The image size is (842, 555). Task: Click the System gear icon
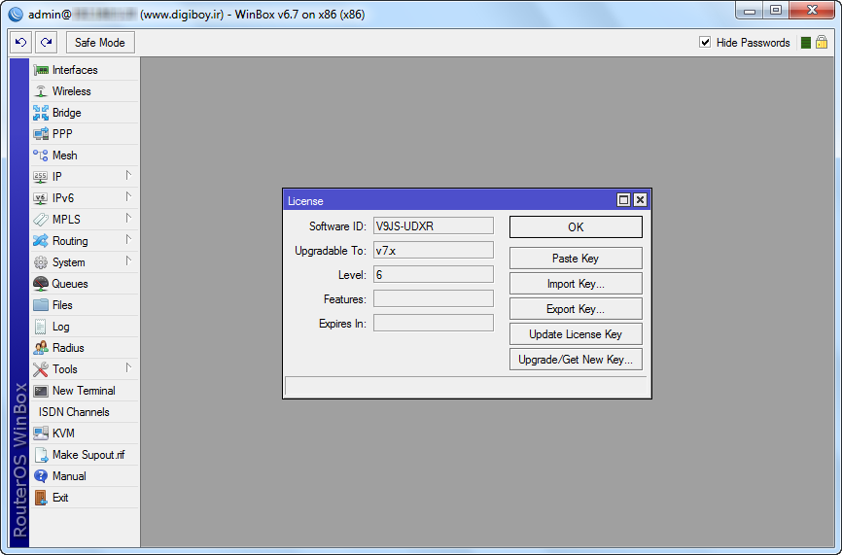coord(41,262)
